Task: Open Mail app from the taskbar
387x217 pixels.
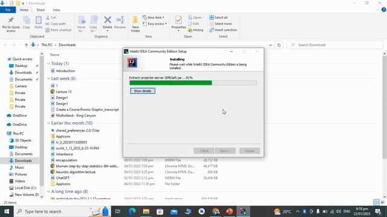Action: tap(174, 212)
